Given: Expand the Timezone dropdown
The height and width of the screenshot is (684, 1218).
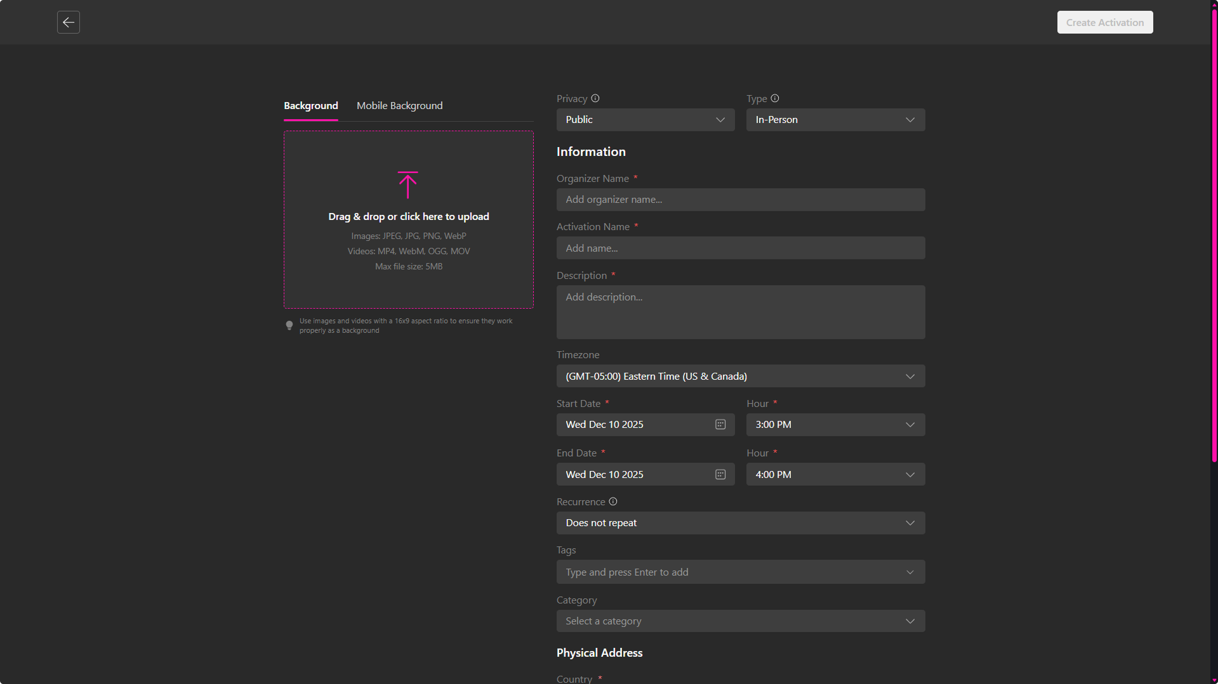Looking at the screenshot, I should (740, 377).
